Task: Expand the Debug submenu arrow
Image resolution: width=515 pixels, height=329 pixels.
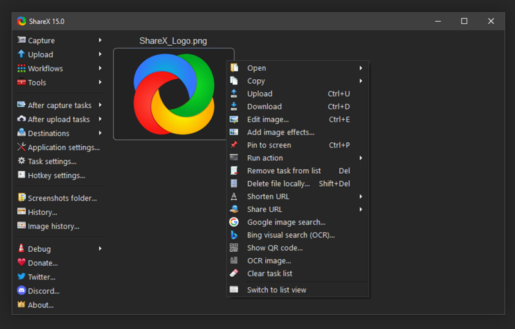Action: [x=100, y=249]
